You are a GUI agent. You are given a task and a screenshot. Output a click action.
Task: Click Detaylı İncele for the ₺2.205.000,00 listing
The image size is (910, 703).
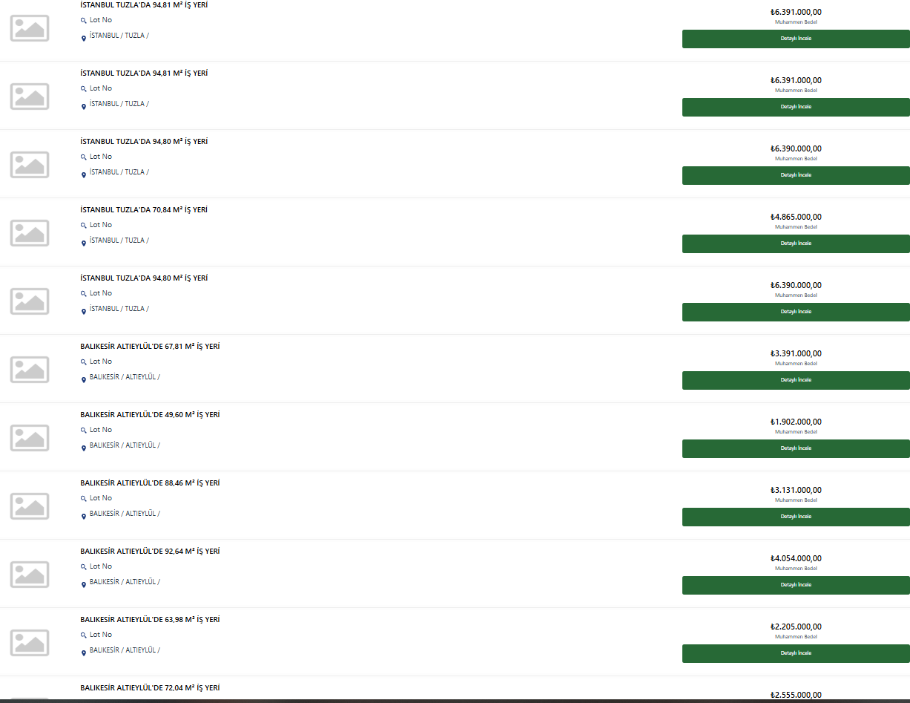(x=796, y=653)
